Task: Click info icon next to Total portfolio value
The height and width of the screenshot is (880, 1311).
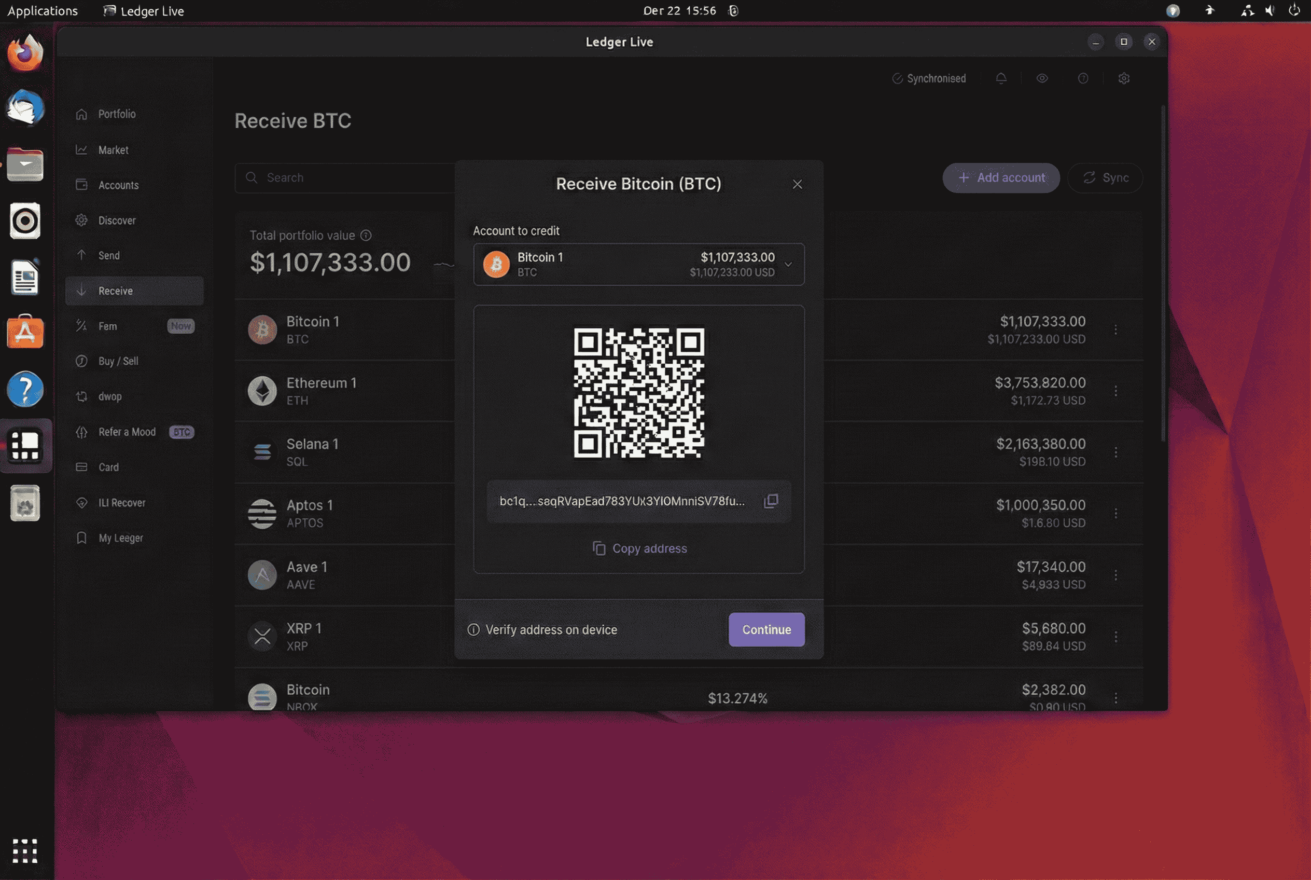Action: click(x=366, y=235)
